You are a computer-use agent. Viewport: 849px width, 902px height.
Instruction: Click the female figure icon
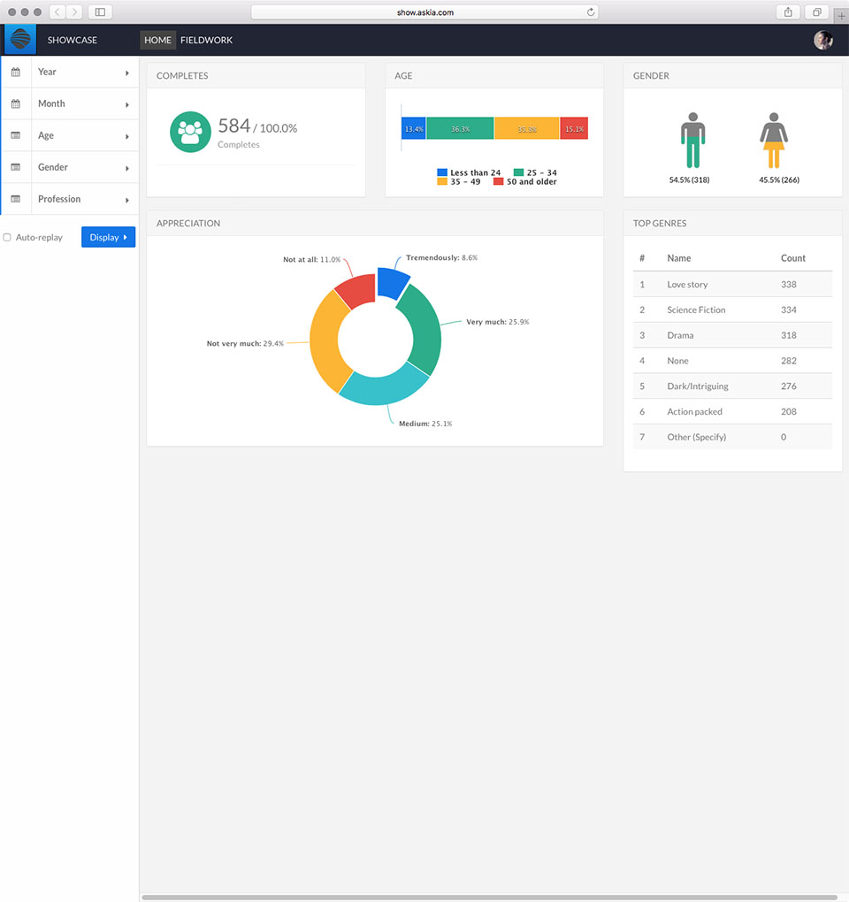[x=774, y=140]
